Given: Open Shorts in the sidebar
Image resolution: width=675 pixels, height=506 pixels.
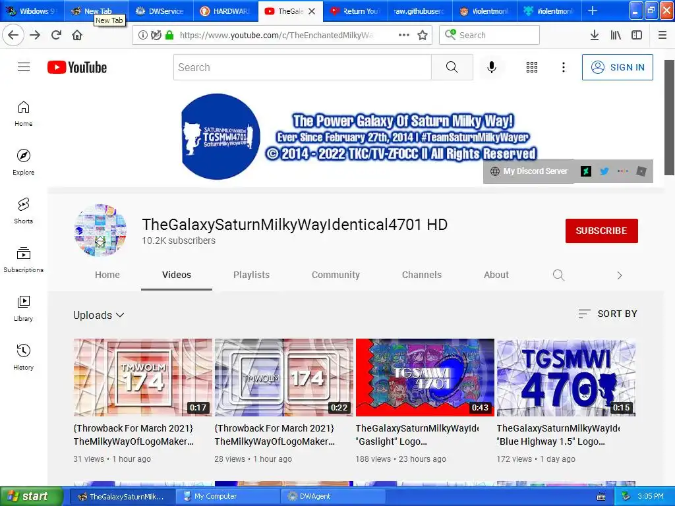Looking at the screenshot, I should pos(24,211).
